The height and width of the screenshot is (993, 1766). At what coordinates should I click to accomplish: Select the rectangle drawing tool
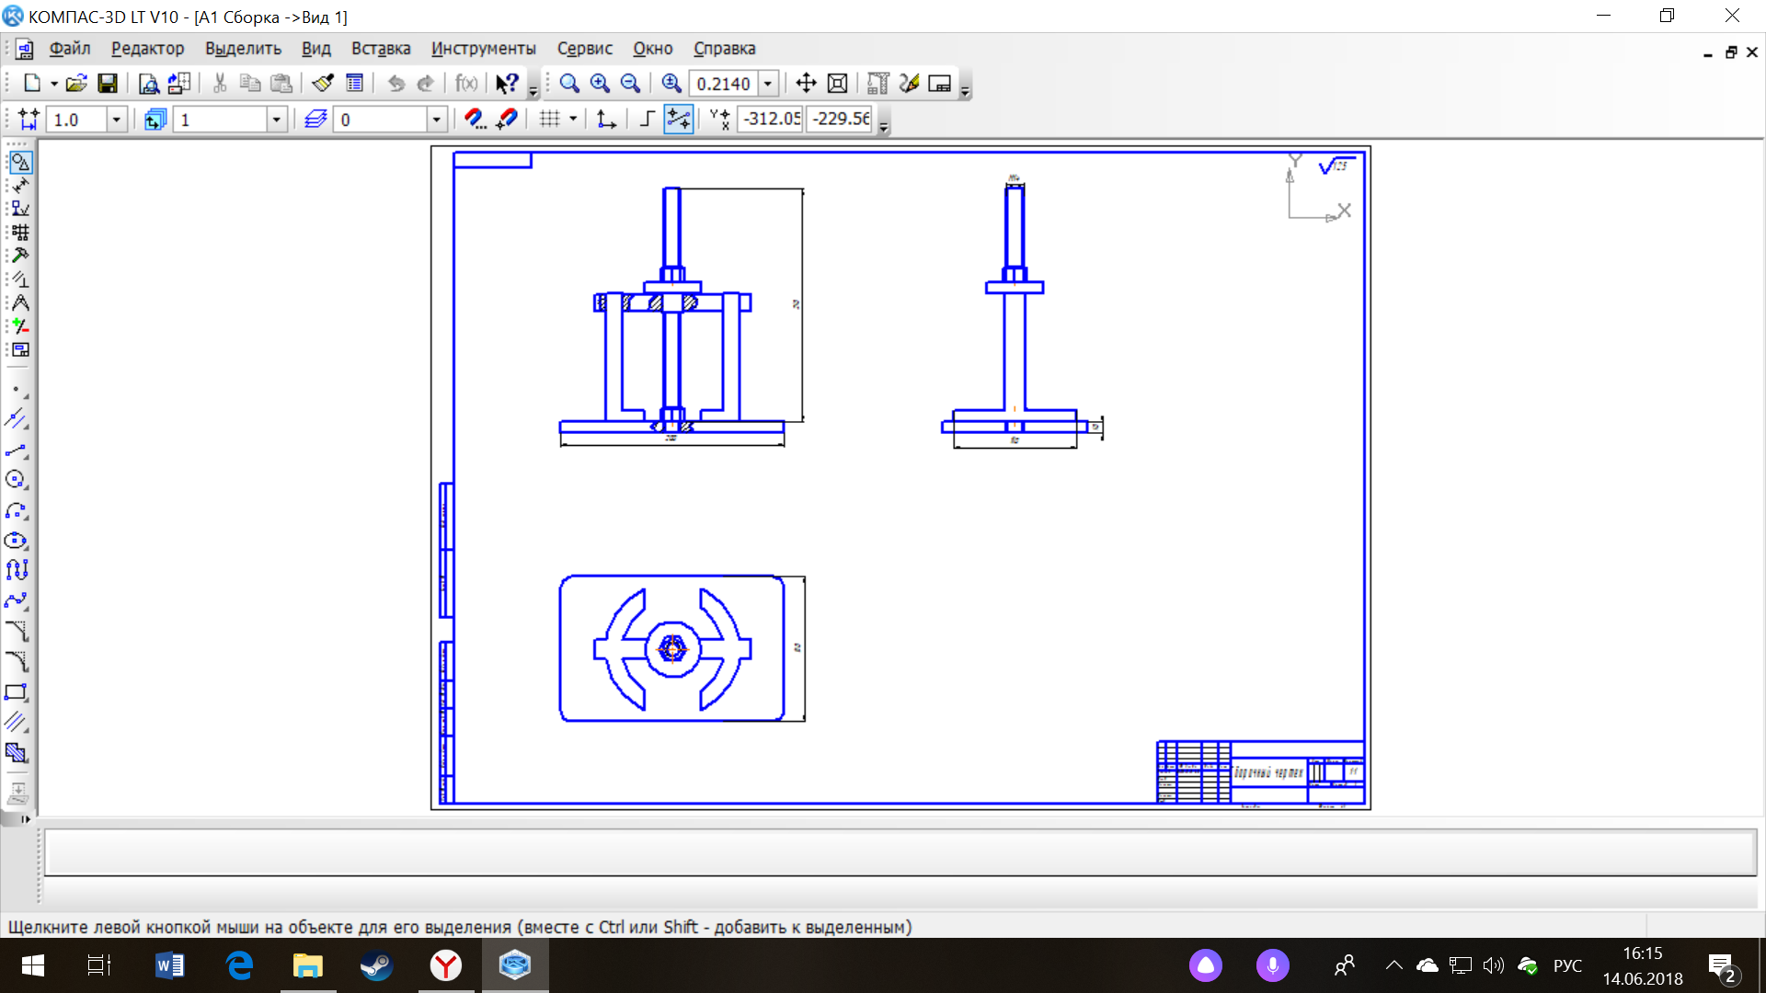(x=17, y=692)
